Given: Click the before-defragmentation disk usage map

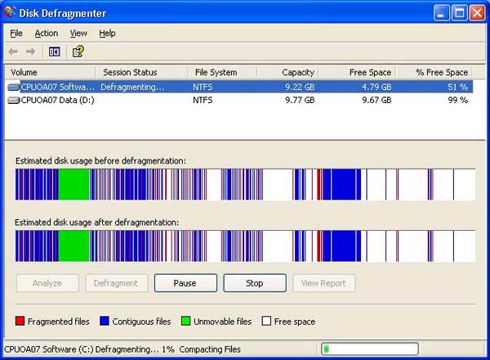Looking at the screenshot, I should (x=245, y=184).
